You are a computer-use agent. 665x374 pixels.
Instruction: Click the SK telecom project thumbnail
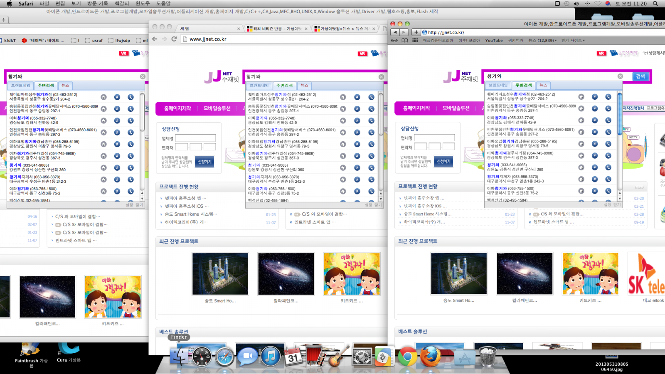pos(647,273)
